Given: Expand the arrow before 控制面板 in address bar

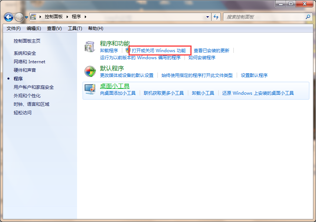Looking at the screenshot, I should pyautogui.click(x=40, y=17).
